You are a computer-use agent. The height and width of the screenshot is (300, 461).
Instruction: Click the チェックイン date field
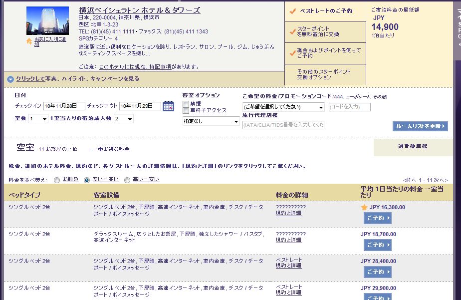pos(64,106)
